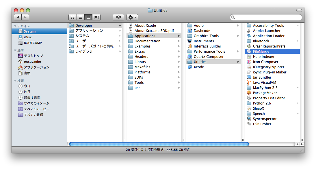Click the PackageMaker icon

(x=249, y=93)
